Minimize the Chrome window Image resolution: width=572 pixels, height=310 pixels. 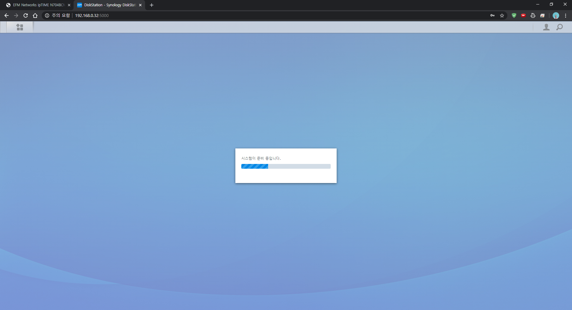(x=538, y=4)
